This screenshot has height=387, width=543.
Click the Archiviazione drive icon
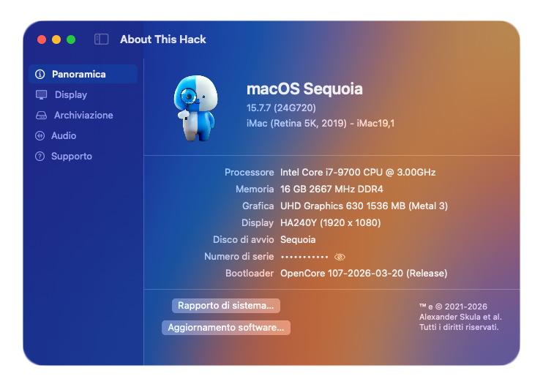41,116
